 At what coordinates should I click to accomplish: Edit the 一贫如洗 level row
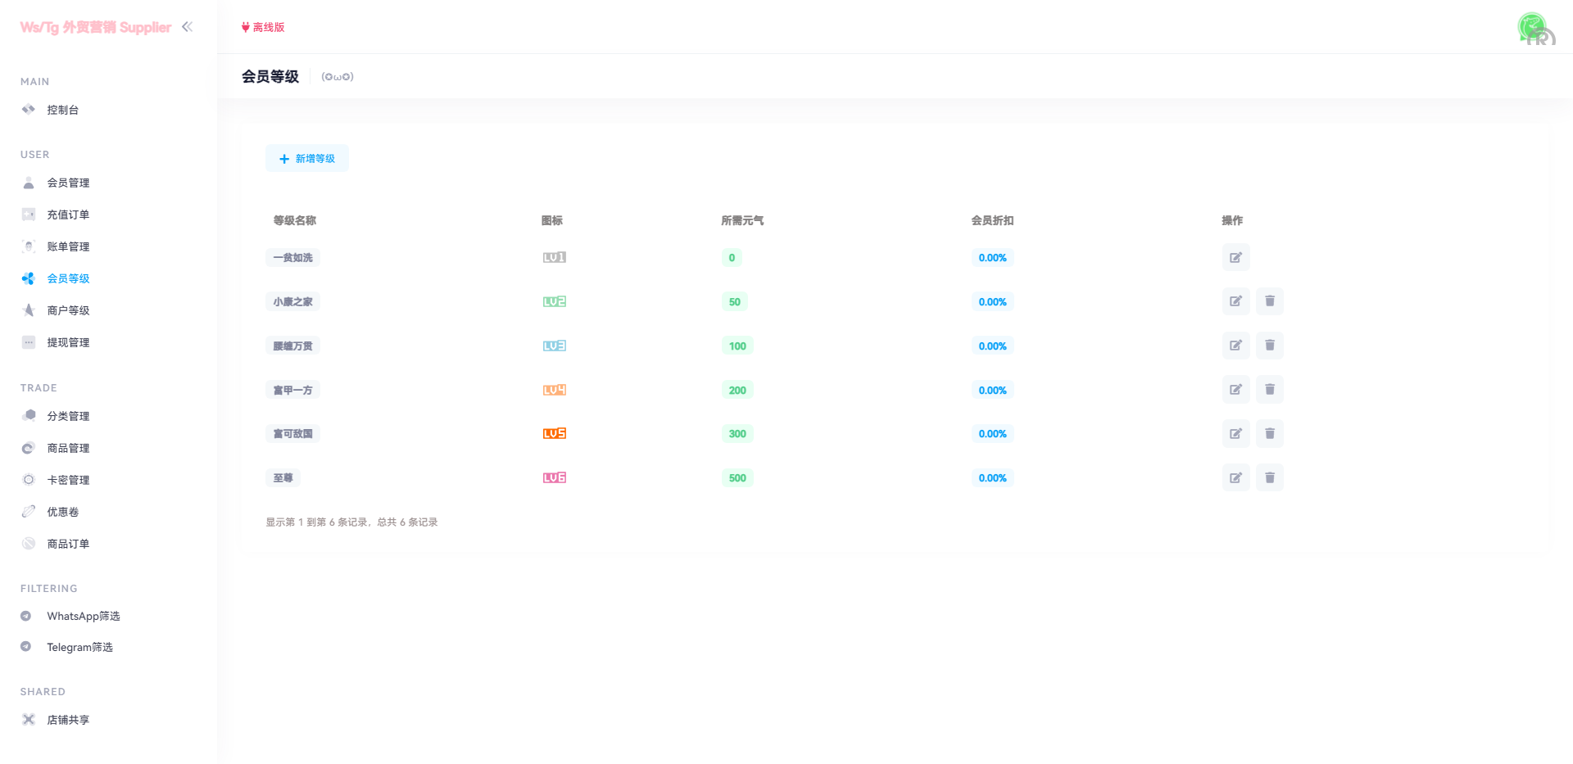point(1235,258)
